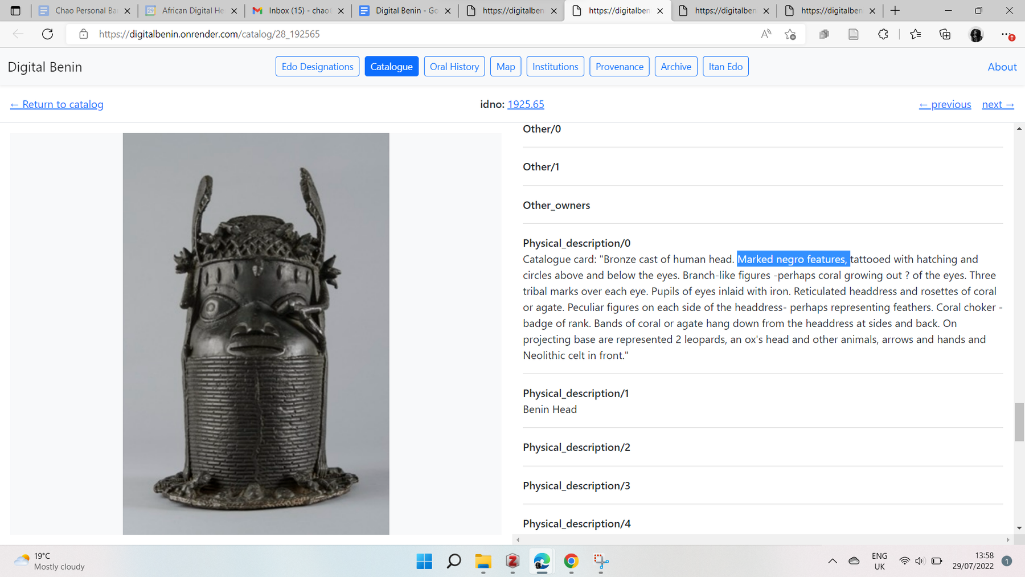This screenshot has width=1025, height=577.
Task: Open the red Z application on taskbar
Action: tap(512, 561)
